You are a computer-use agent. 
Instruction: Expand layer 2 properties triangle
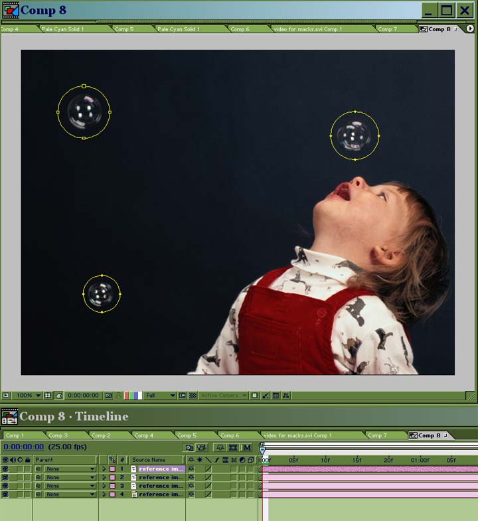coord(104,477)
